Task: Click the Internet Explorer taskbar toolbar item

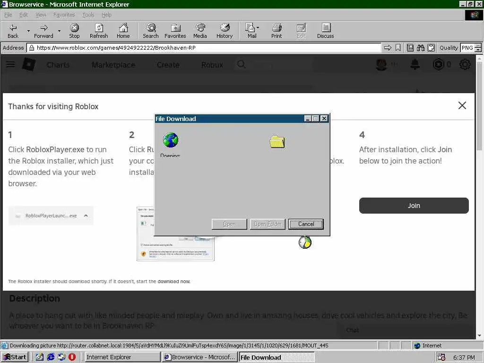Action: tap(121, 357)
